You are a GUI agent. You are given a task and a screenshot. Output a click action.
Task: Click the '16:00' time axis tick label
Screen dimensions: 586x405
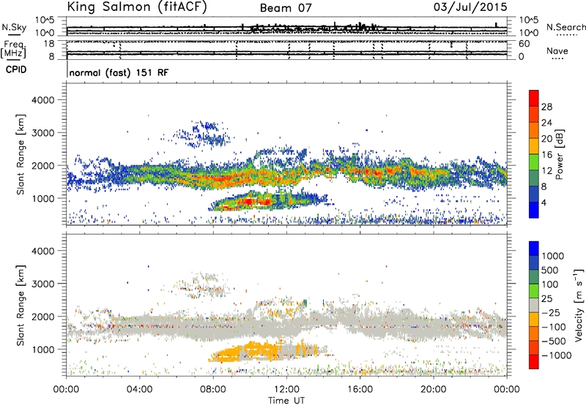pos(360,390)
